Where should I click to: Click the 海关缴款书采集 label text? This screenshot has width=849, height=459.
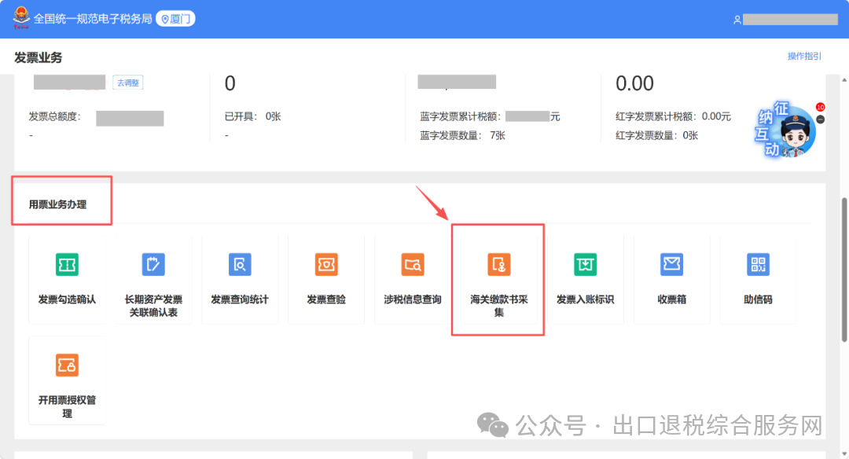(x=498, y=306)
